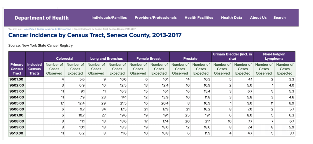The height and width of the screenshot is (144, 313).
Task: Click the Primary Census Tract header
Action: point(17,69)
